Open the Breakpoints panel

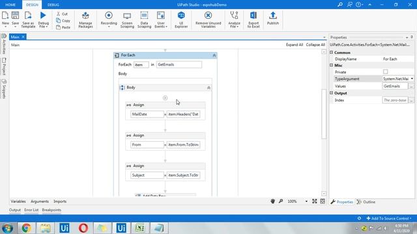pyautogui.click(x=51, y=210)
